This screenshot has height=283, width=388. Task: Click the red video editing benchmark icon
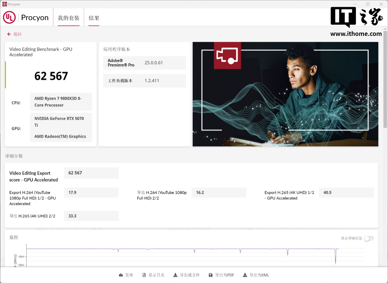tap(227, 55)
